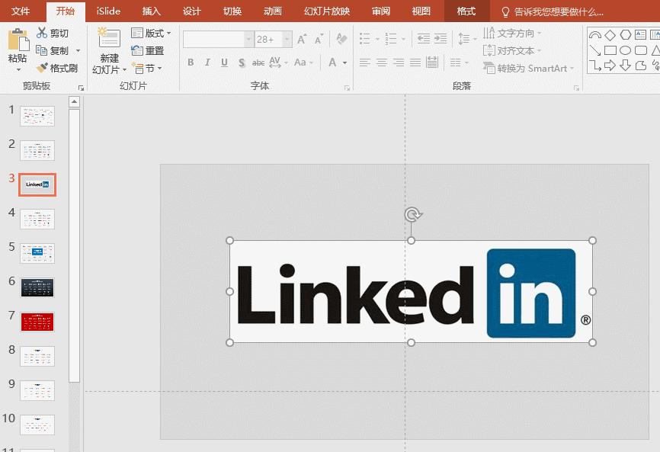Click font color A button
This screenshot has width=660, height=452.
pyautogui.click(x=332, y=63)
